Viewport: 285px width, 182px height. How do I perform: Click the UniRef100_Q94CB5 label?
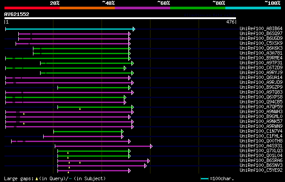[261, 102]
